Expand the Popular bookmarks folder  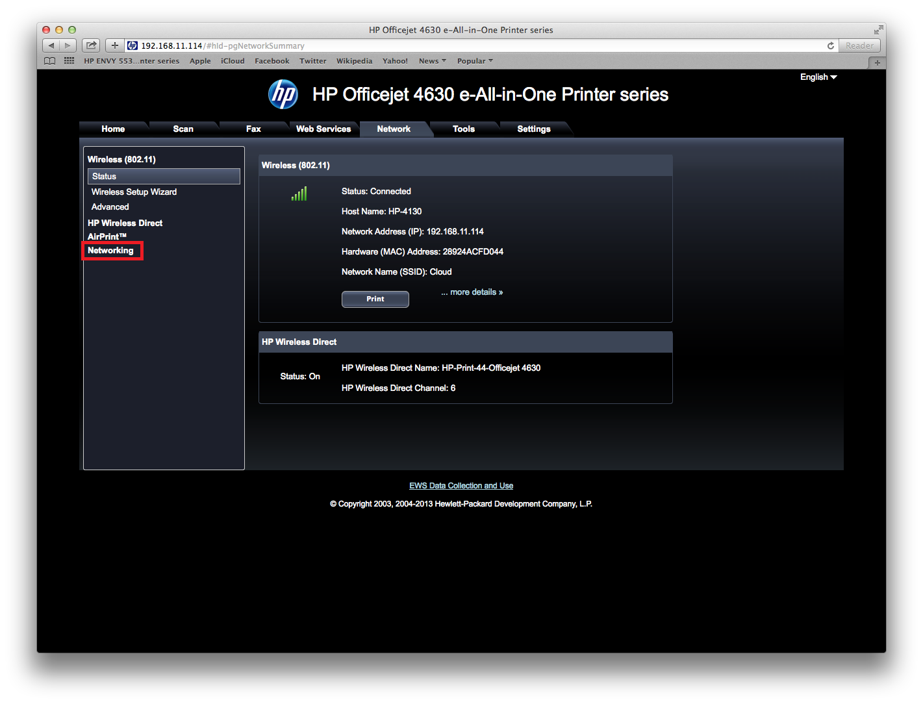(x=475, y=61)
